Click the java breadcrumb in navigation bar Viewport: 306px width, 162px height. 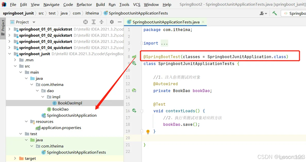tap(64, 13)
